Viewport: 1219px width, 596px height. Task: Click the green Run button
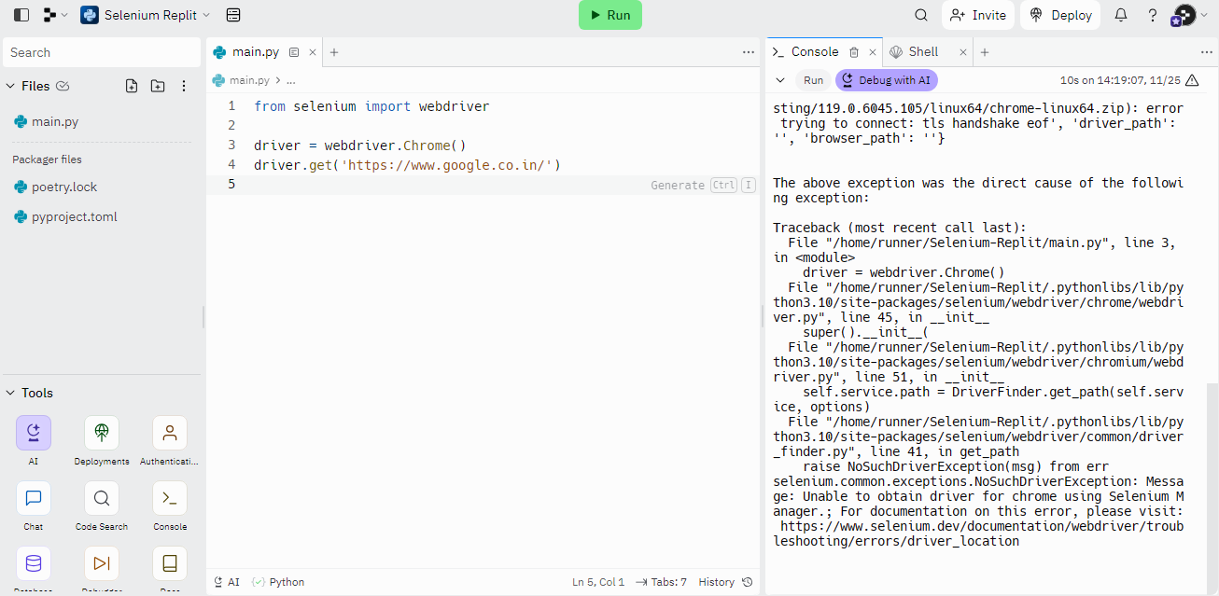610,15
